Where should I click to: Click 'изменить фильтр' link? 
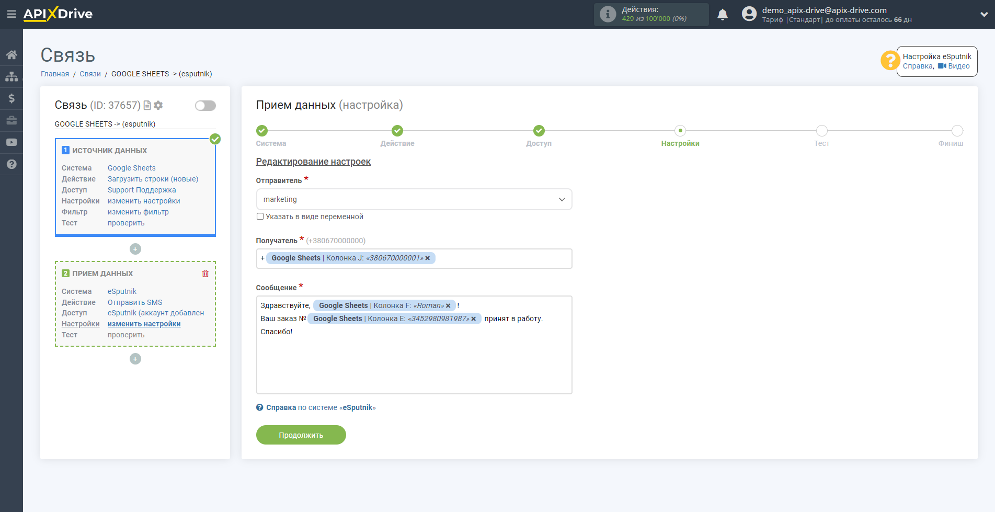(138, 212)
